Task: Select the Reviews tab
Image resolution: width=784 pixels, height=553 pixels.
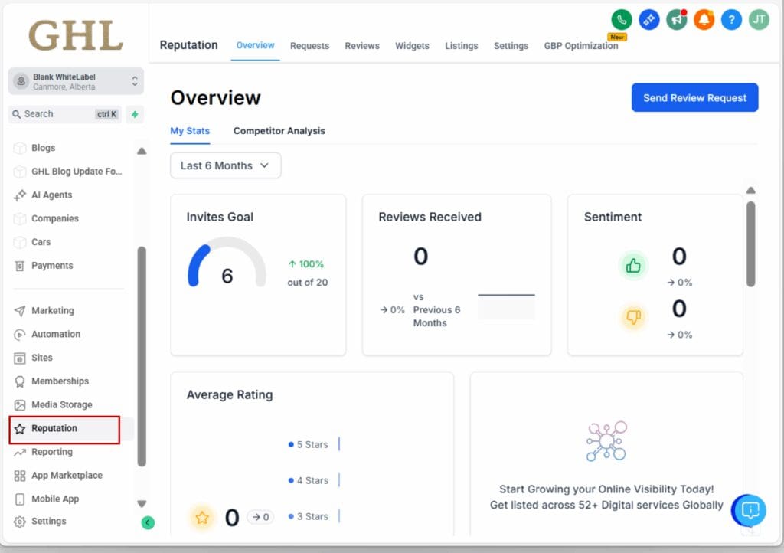Action: [x=361, y=46]
